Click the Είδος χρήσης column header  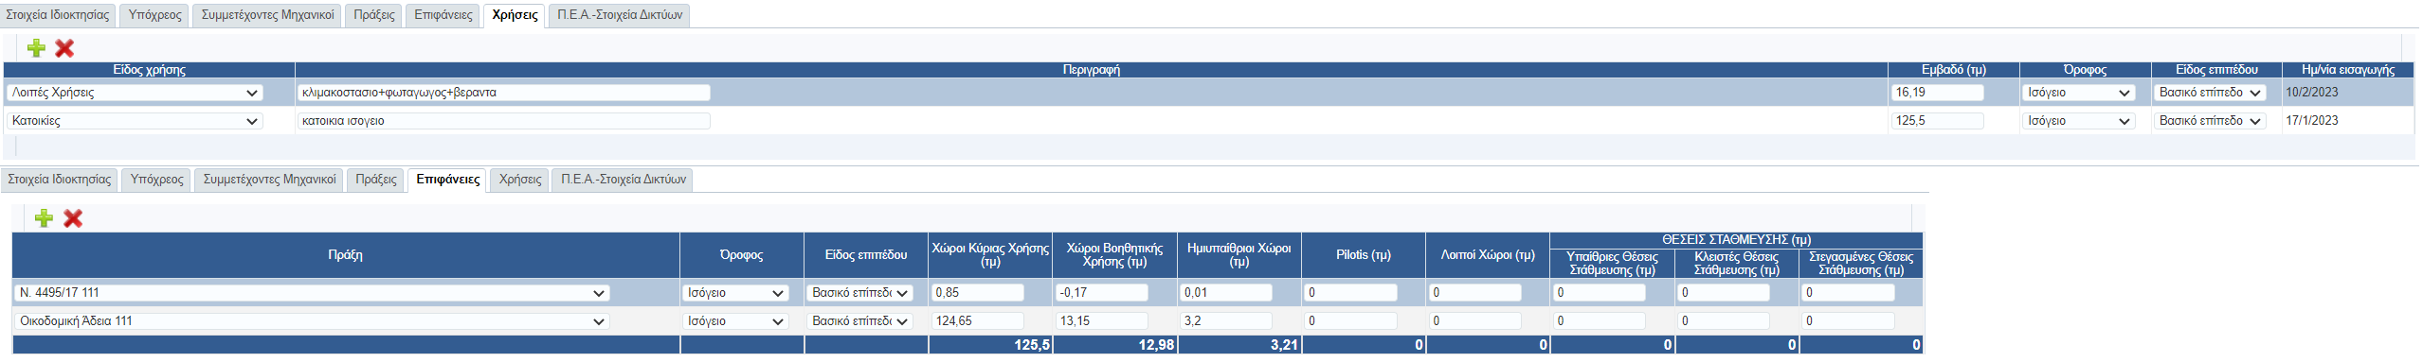pyautogui.click(x=149, y=70)
